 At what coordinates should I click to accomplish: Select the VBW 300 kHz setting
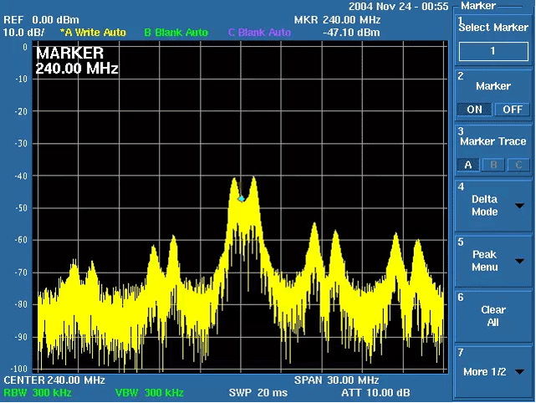tap(149, 392)
